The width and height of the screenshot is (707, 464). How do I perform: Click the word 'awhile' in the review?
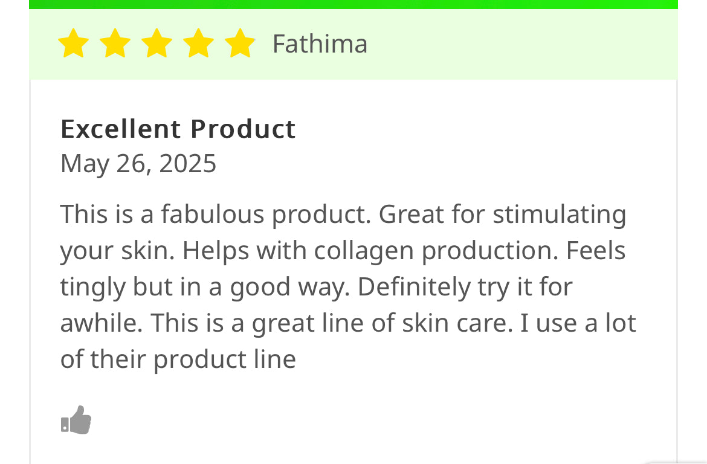tap(100, 323)
